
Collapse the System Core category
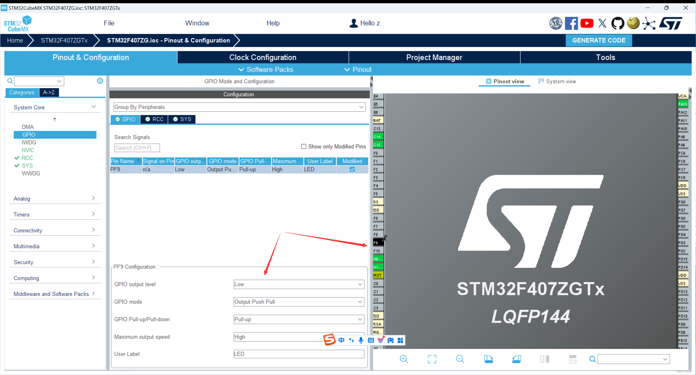55,107
